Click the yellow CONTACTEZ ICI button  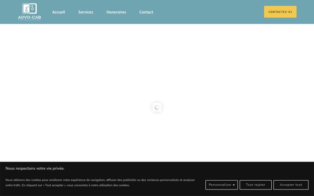coord(280,12)
